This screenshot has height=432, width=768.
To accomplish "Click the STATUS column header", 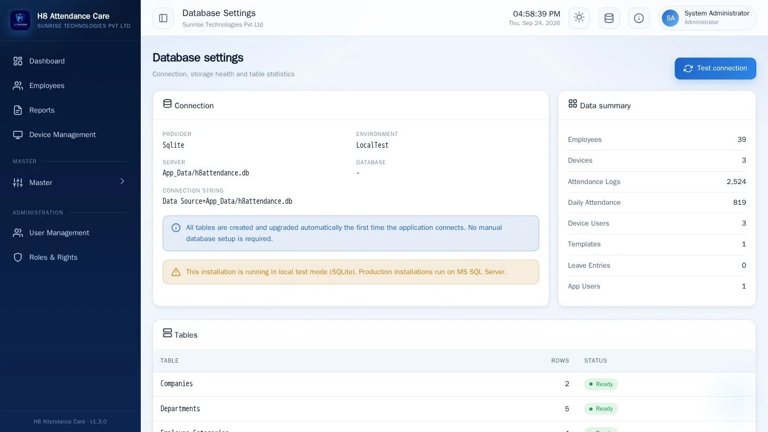I will [596, 361].
